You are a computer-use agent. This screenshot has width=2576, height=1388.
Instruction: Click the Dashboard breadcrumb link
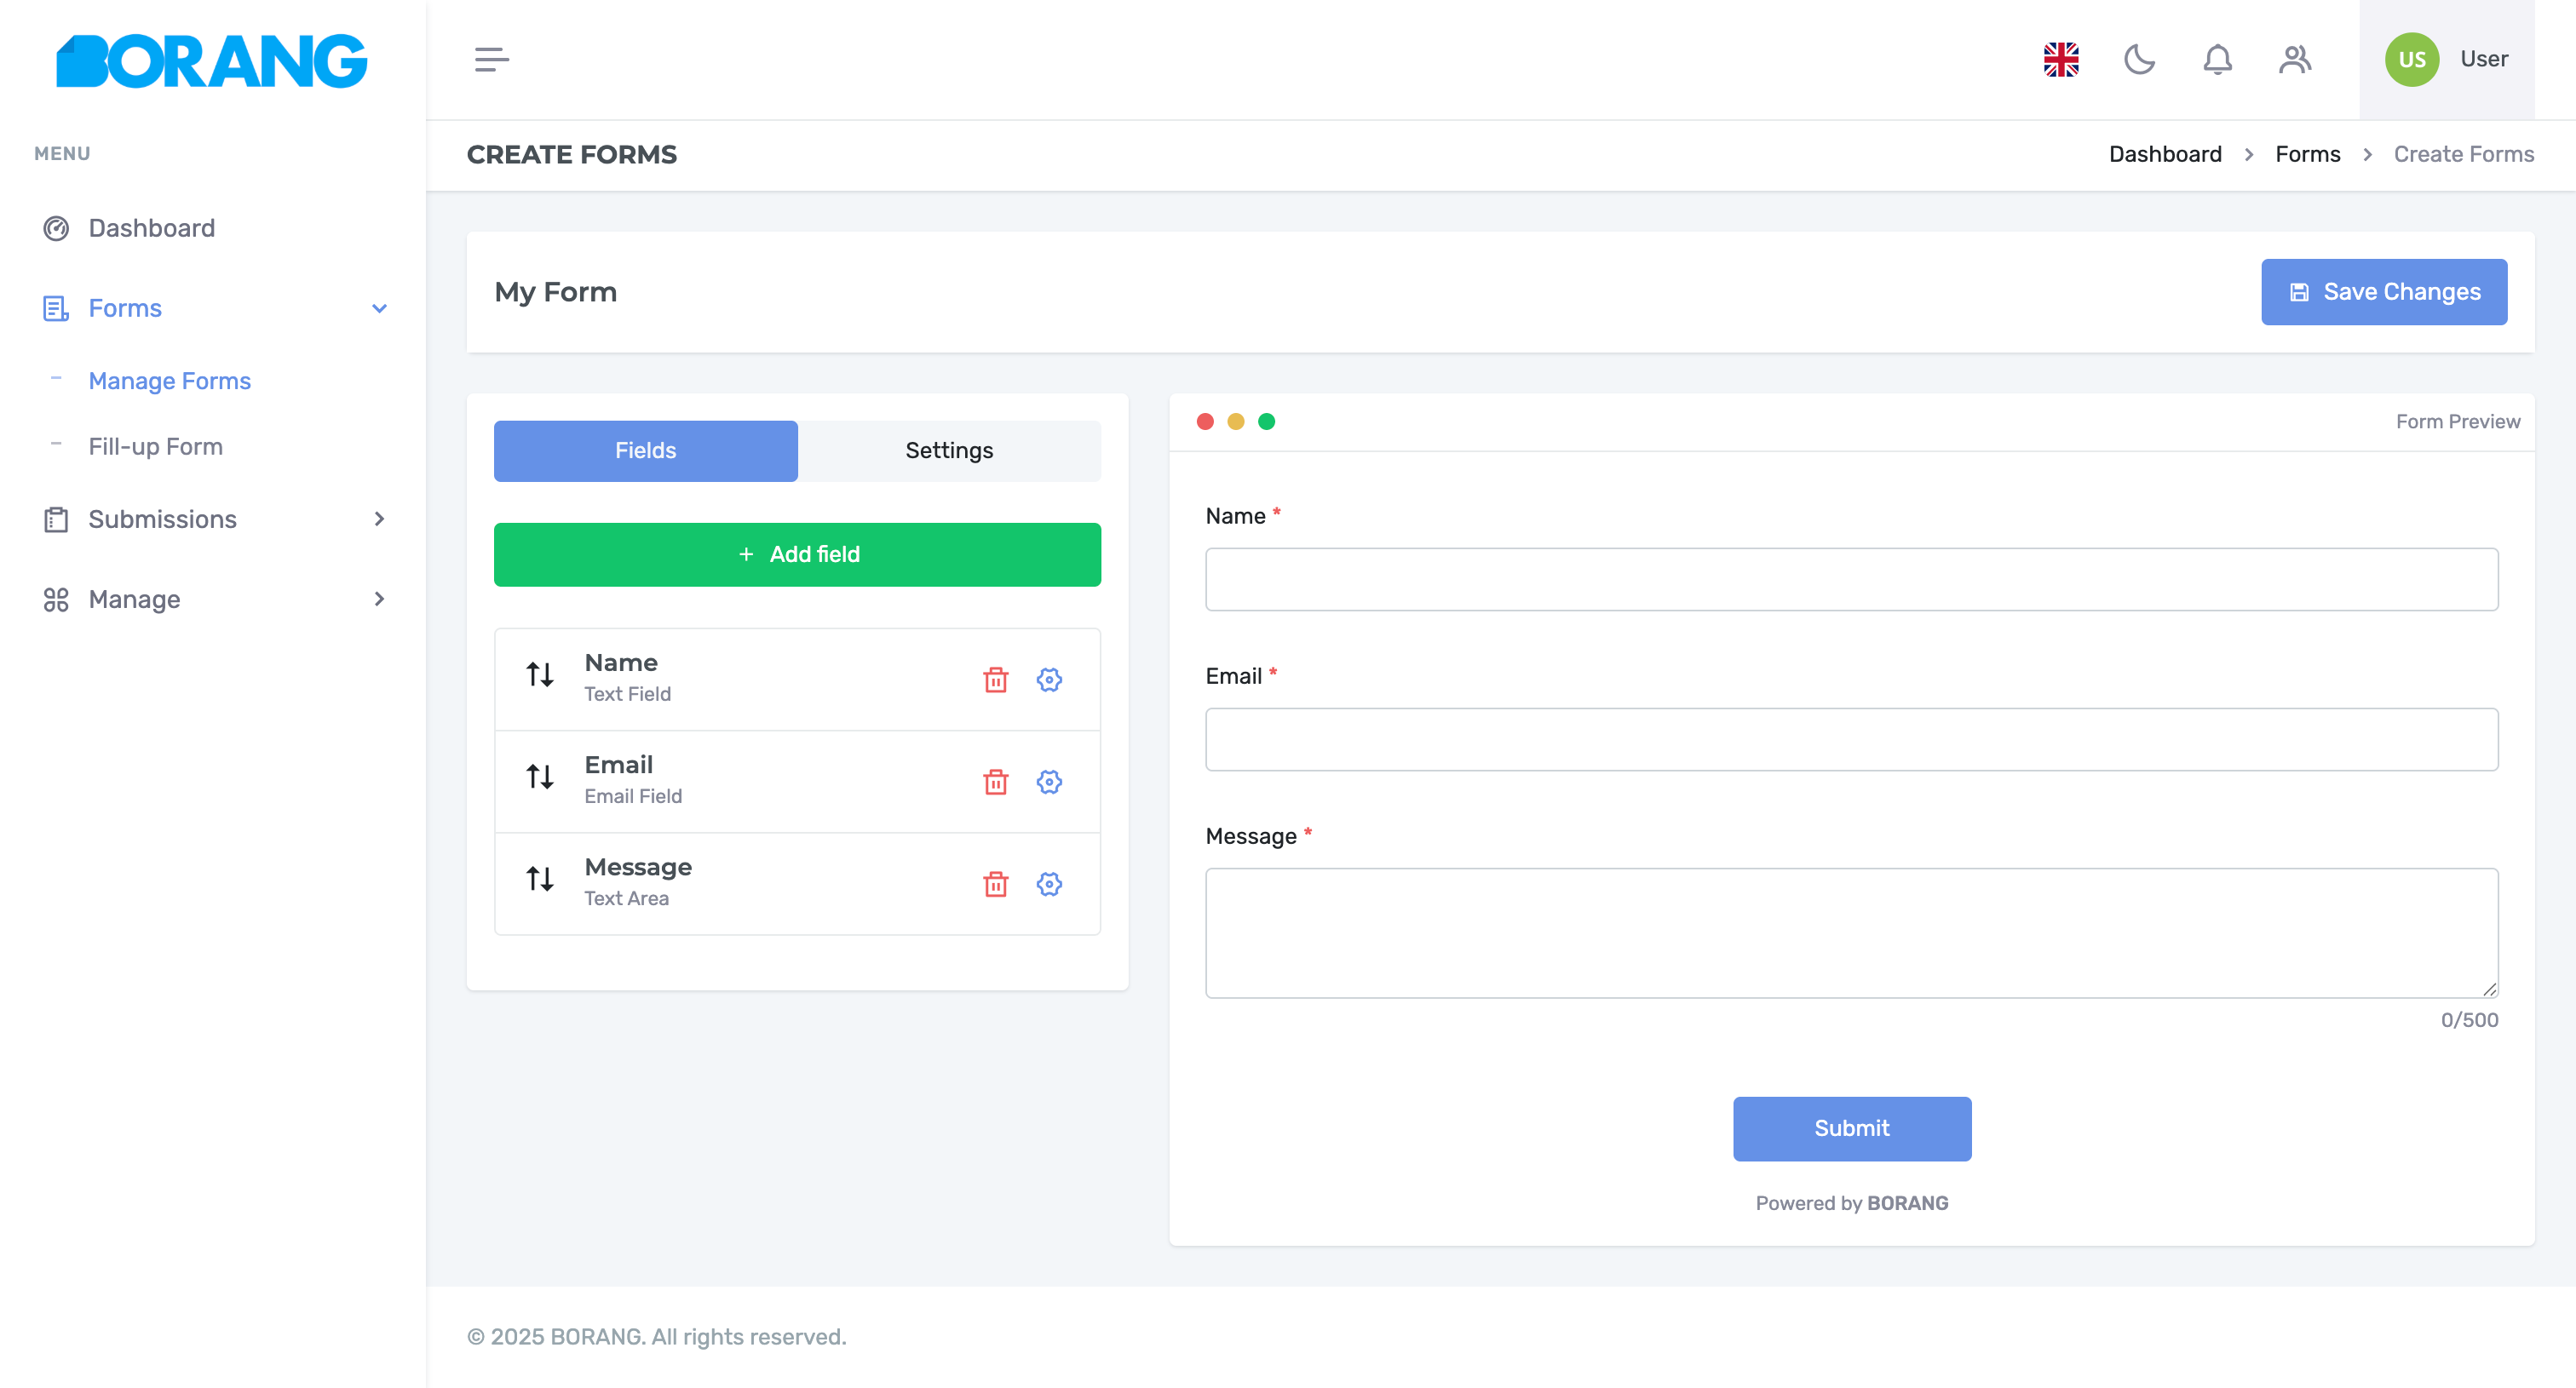[x=2165, y=155]
